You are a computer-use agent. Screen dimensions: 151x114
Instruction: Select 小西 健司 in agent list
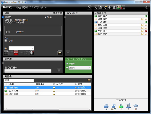pyautogui.click(x=121, y=22)
